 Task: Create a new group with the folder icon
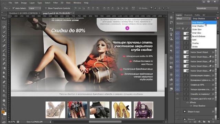[204, 122]
